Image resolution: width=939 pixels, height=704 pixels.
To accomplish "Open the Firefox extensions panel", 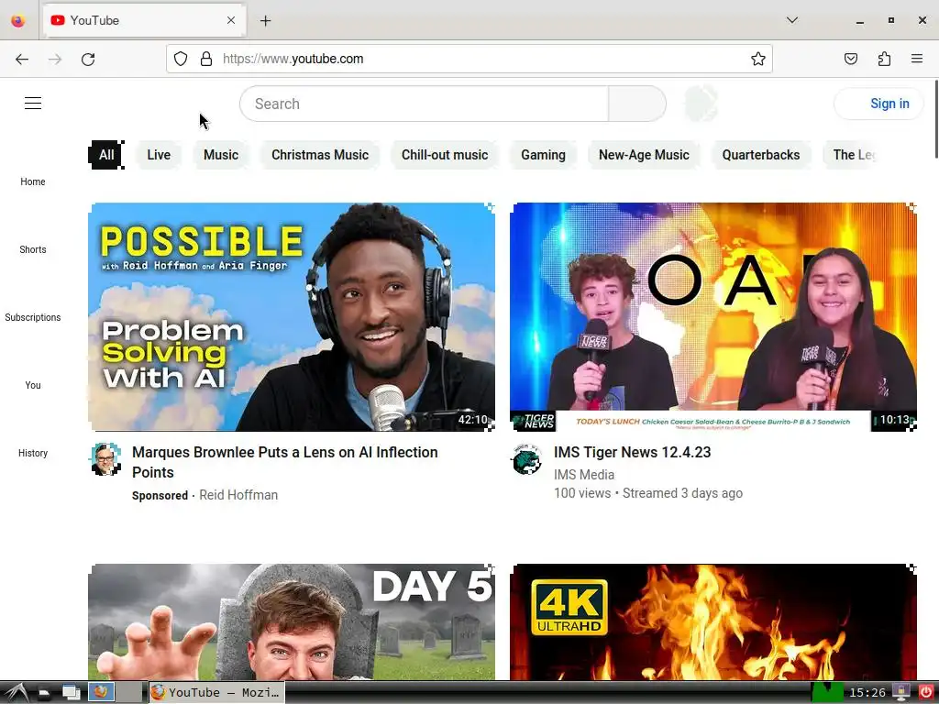I will (x=884, y=59).
